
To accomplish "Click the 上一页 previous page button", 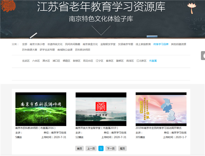I will (91, 148).
